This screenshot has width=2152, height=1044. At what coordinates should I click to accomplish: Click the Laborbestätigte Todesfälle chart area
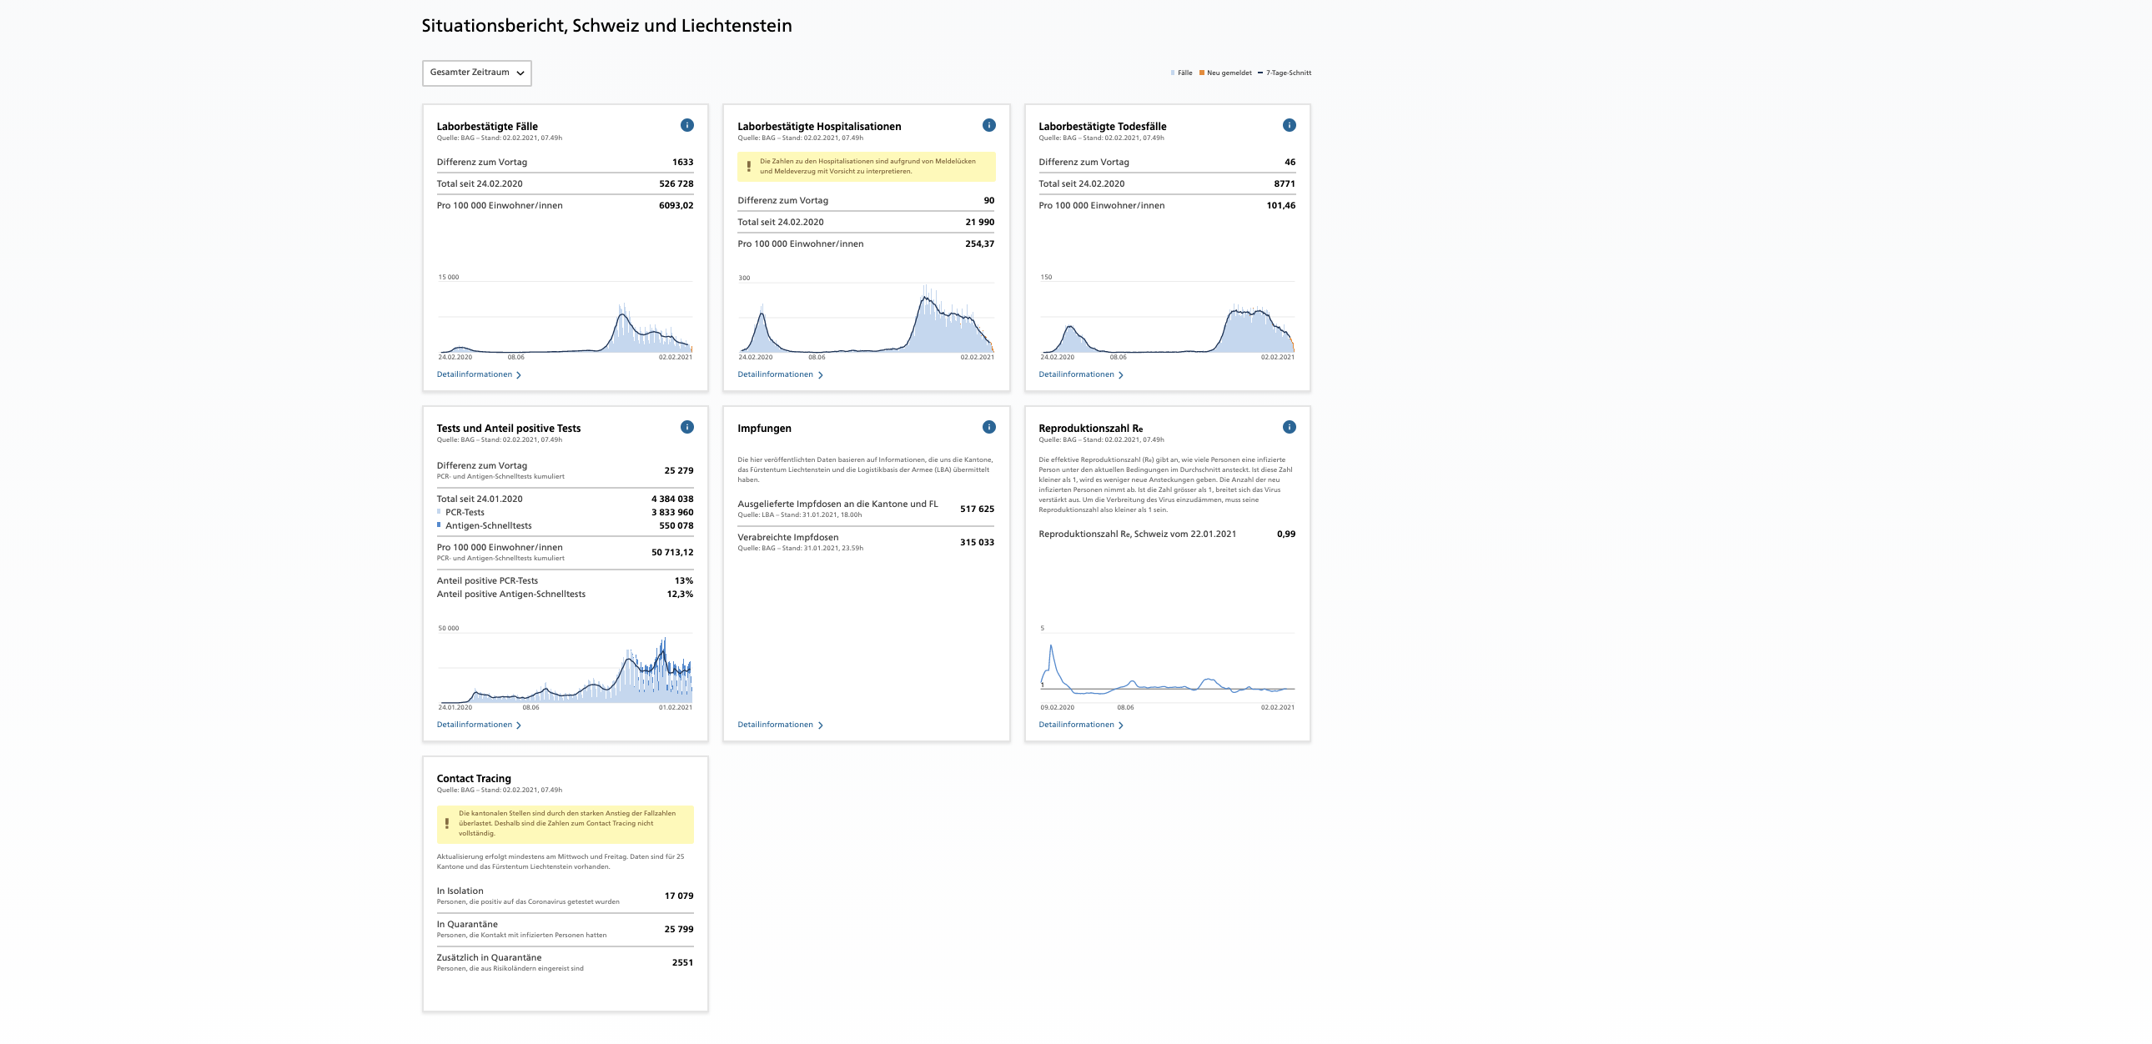click(1166, 322)
